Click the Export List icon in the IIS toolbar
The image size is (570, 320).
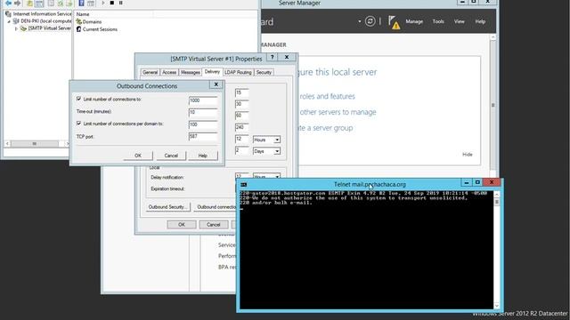[69, 4]
